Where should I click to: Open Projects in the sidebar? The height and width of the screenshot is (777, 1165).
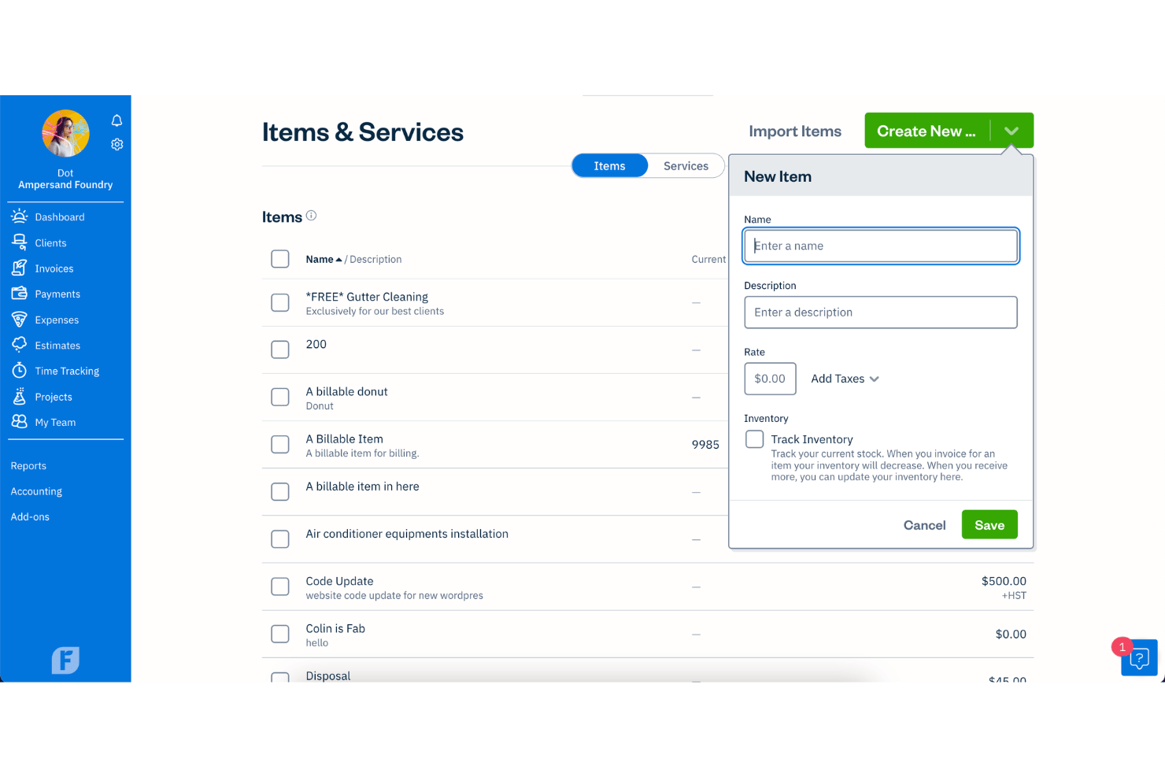(54, 397)
